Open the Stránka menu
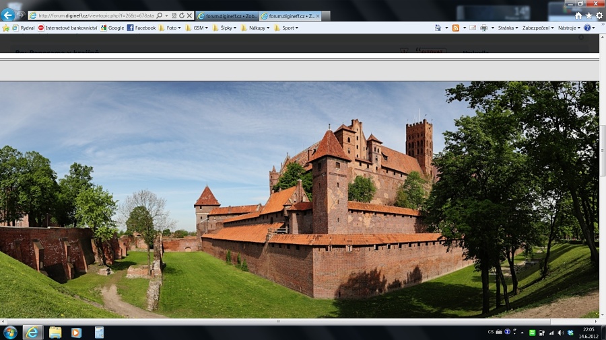This screenshot has height=340, width=606. [507, 28]
